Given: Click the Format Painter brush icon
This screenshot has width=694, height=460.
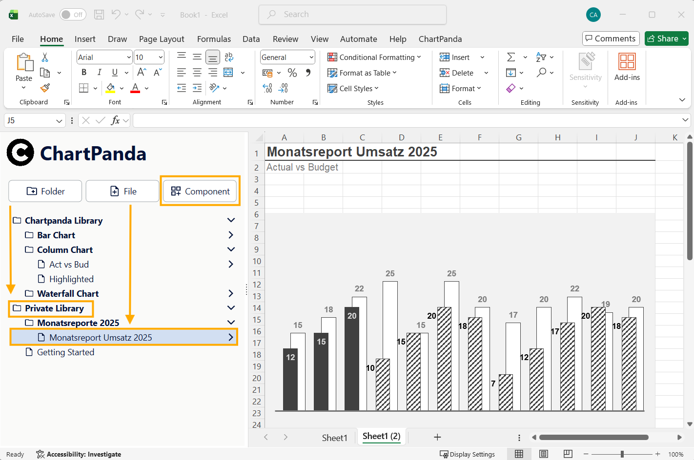Looking at the screenshot, I should (45, 88).
